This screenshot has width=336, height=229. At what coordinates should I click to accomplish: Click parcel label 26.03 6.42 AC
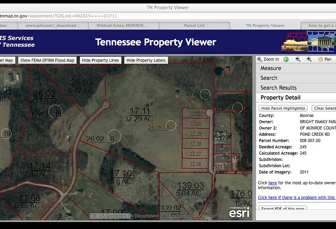tap(81, 86)
